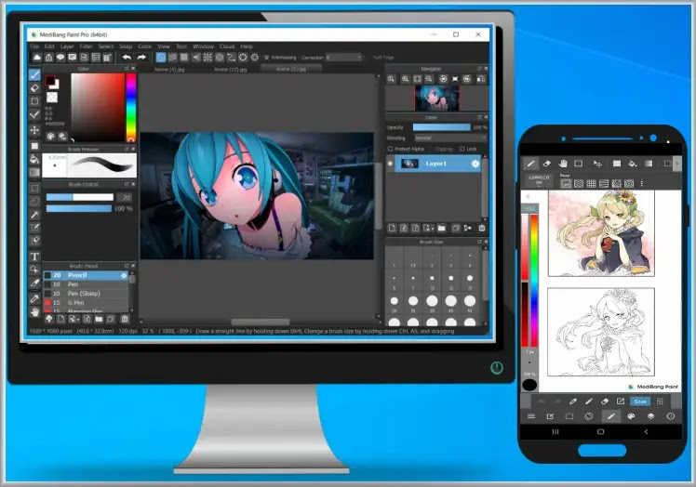Click the cloud icon in top toolbar
The height and width of the screenshot is (487, 696).
click(x=37, y=58)
